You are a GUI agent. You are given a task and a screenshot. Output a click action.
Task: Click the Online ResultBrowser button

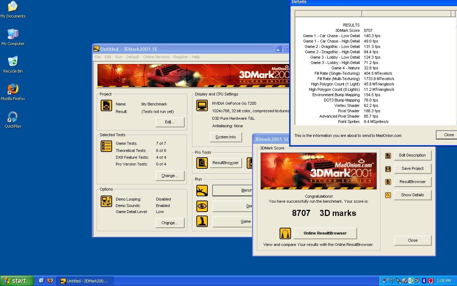pyautogui.click(x=325, y=233)
